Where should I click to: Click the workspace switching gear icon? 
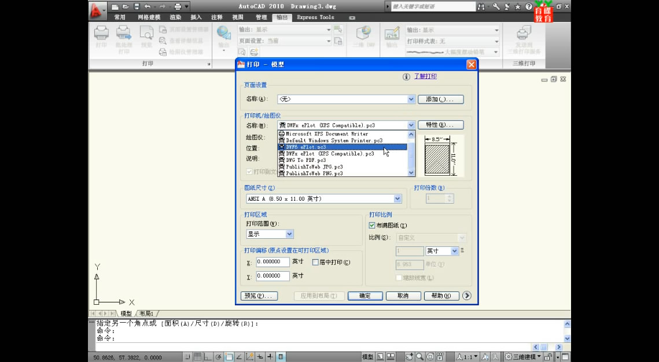click(x=509, y=357)
